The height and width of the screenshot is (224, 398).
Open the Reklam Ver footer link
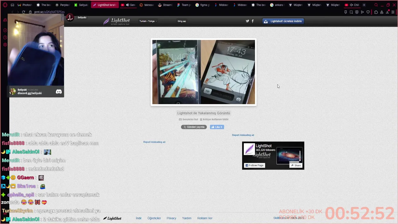[x=205, y=218]
